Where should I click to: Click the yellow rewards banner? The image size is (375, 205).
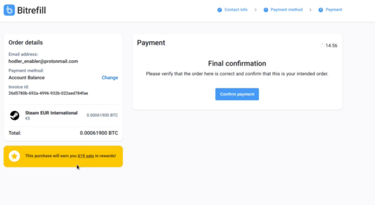[63, 156]
